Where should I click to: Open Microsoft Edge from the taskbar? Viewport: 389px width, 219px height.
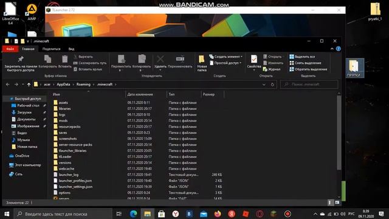(134, 214)
